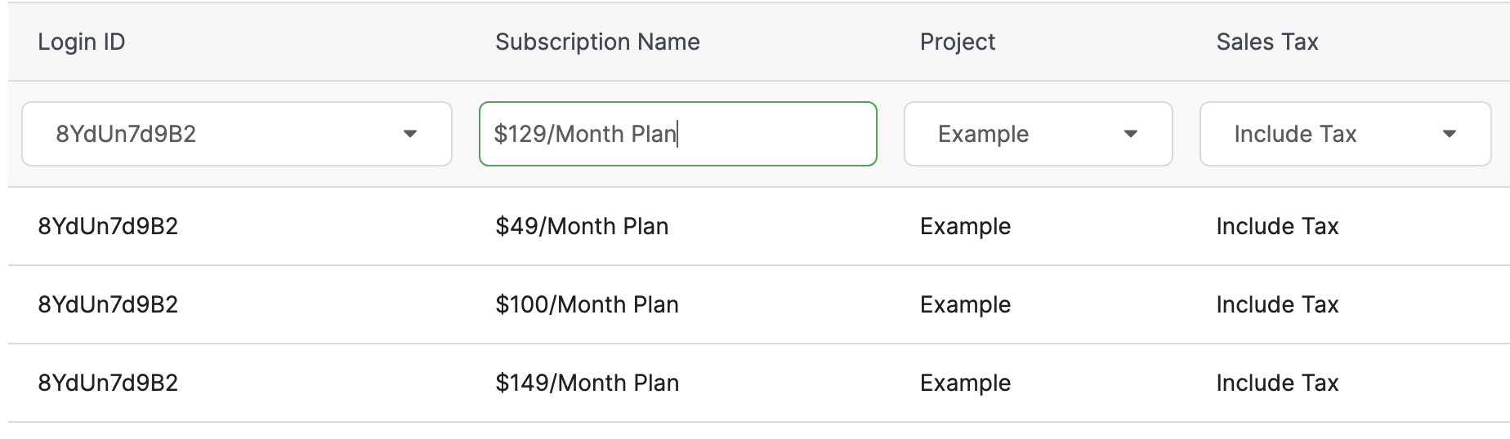Click the Login ID in the $100/Month Plan row
The height and width of the screenshot is (439, 1510).
coord(108,304)
